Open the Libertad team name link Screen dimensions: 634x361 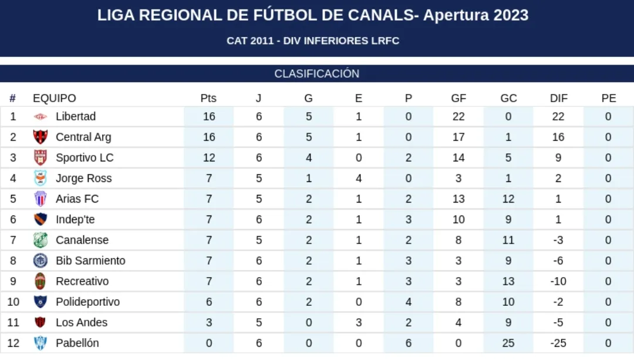coord(76,117)
